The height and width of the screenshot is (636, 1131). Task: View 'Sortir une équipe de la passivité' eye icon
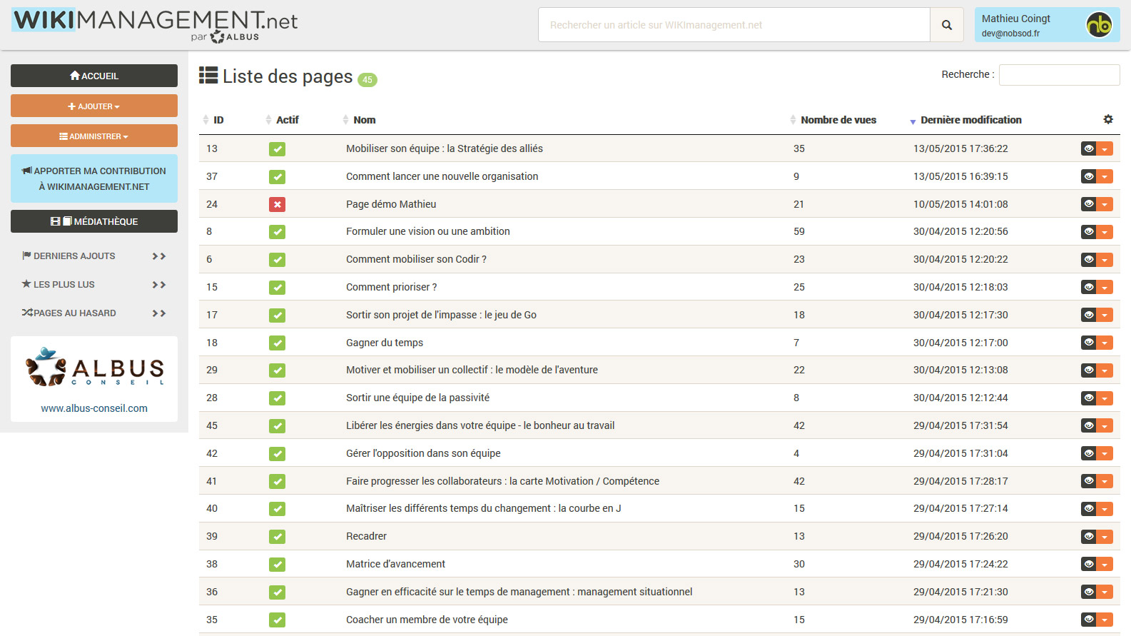(1088, 398)
